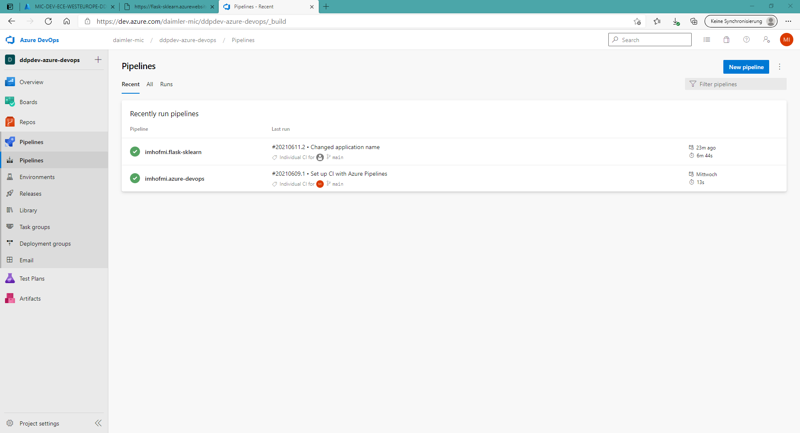Go back in browser history
The image size is (800, 433).
[x=12, y=21]
